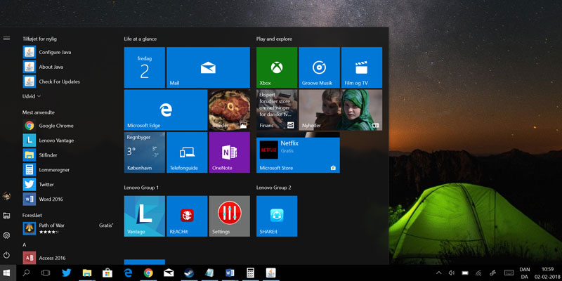The width and height of the screenshot is (562, 281).
Task: Open Microsoft Store from the taskbar
Action: click(x=107, y=273)
